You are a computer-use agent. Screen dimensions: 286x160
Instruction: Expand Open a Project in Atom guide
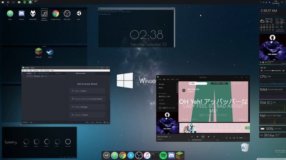88,91
